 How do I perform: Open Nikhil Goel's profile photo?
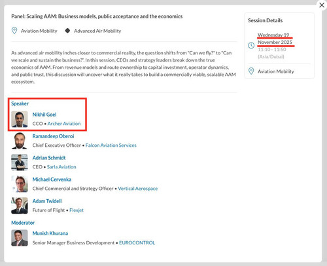[x=20, y=119]
